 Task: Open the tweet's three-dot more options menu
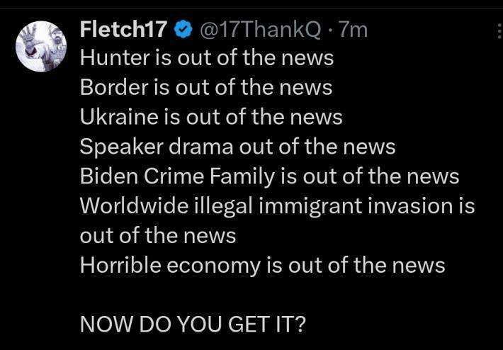[x=498, y=30]
